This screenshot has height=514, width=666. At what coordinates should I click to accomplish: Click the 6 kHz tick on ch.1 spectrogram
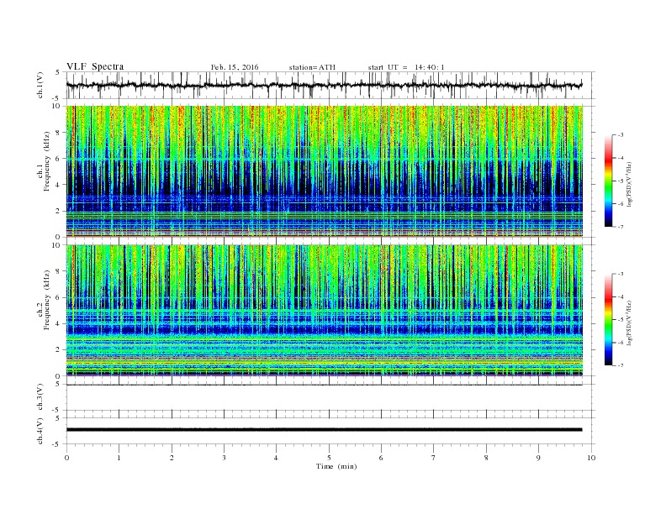coord(58,159)
